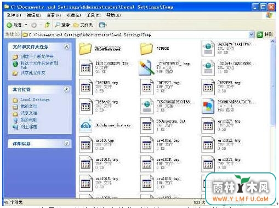The image size is (279, 208).
Task: Select the blue 'du' cloud file icon
Action: coord(86,125)
